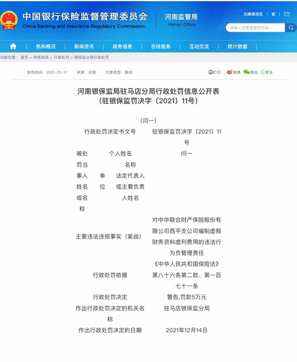Open the 机构概况 menu
297x362 pixels.
(46, 46)
